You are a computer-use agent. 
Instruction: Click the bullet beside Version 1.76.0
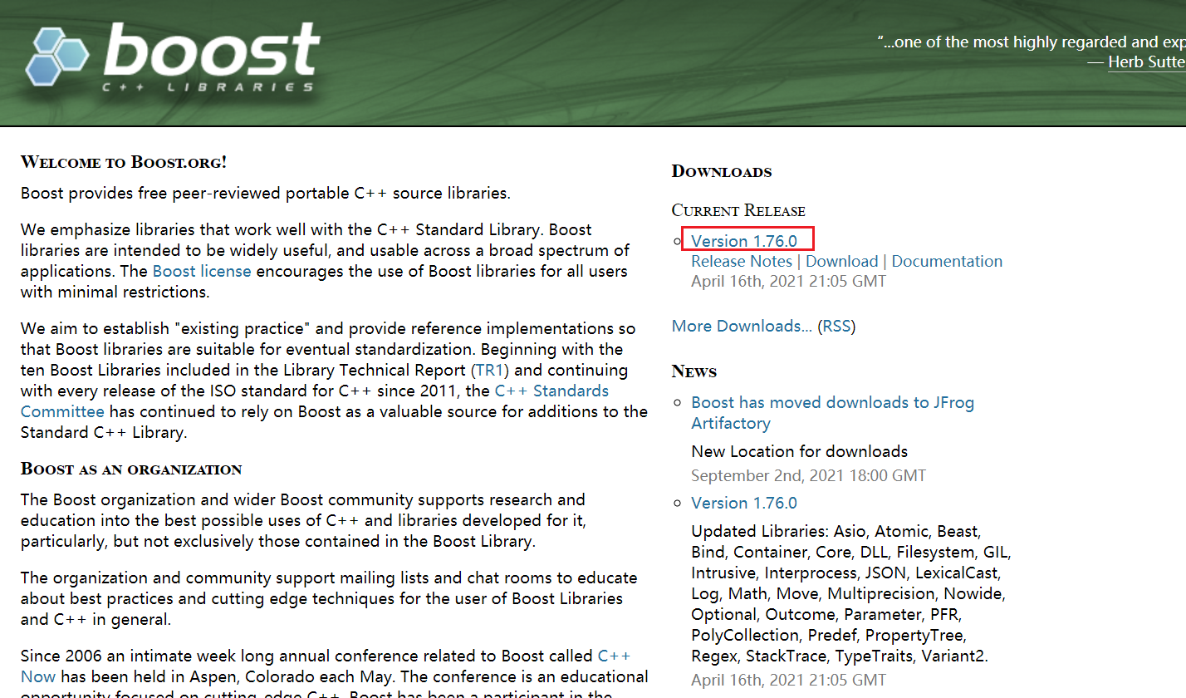678,240
